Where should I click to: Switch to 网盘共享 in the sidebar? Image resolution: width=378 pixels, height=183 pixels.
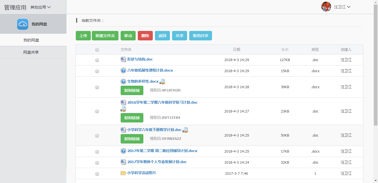(31, 52)
